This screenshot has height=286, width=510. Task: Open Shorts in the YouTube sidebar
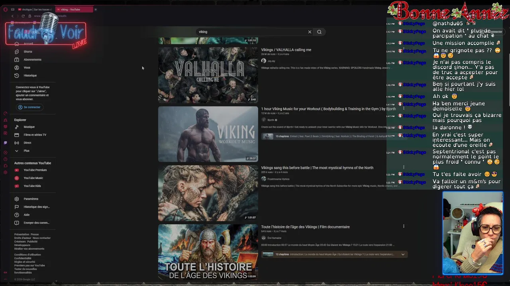[x=28, y=52]
